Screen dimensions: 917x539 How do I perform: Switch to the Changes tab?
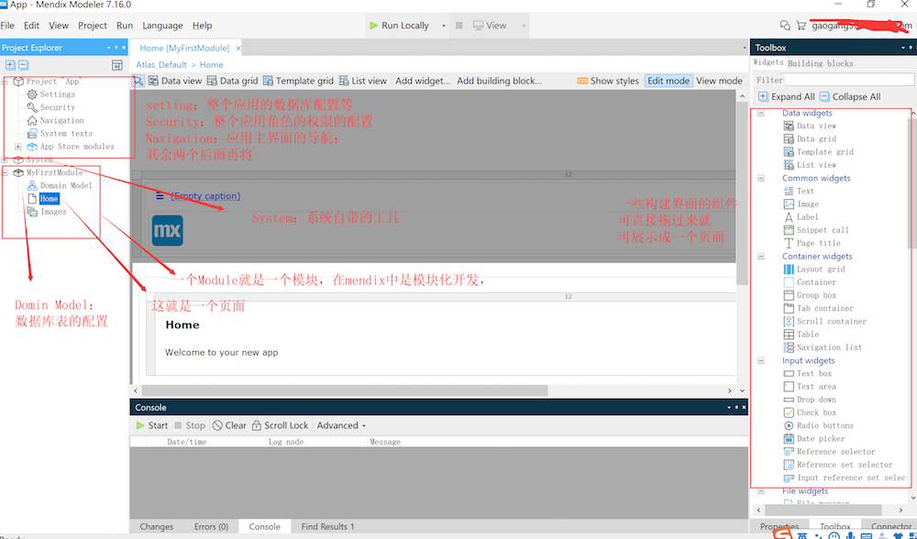[x=156, y=527]
